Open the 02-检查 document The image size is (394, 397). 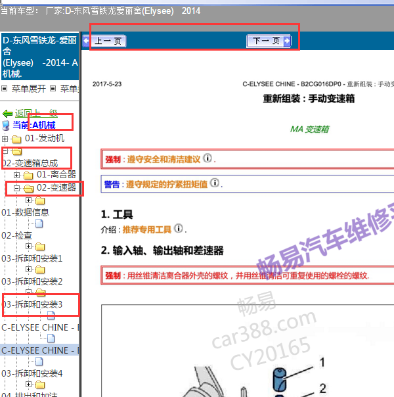point(16,235)
